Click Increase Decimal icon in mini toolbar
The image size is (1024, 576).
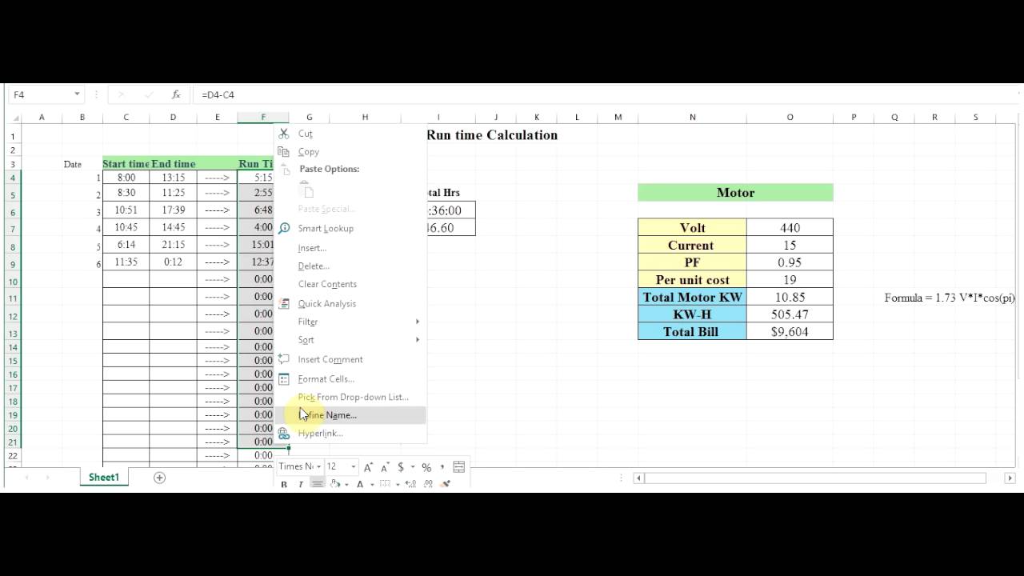pos(411,484)
